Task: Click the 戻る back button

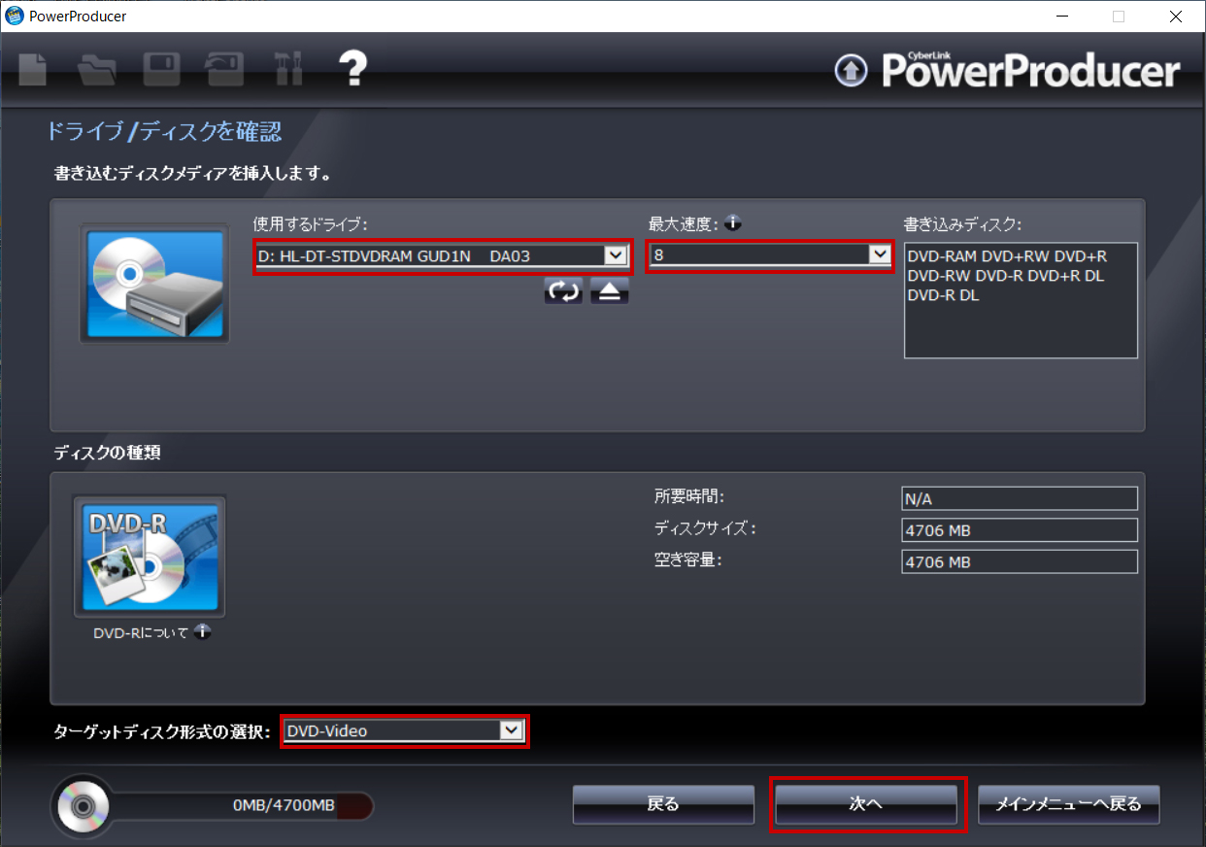Action: click(663, 804)
